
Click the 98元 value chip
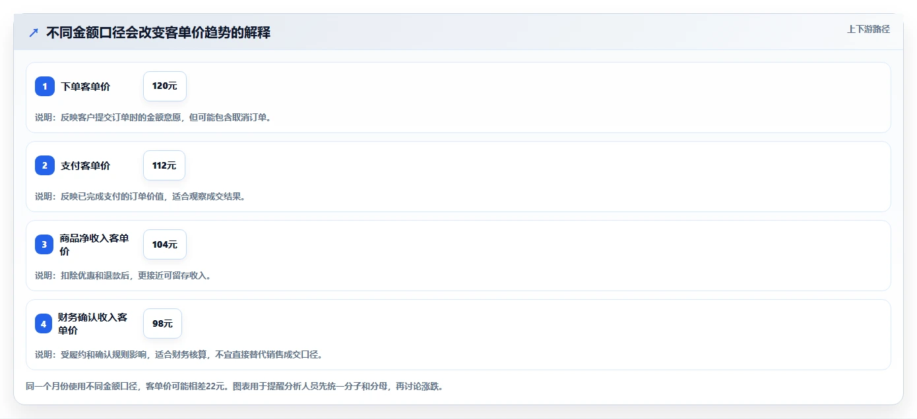click(x=162, y=323)
